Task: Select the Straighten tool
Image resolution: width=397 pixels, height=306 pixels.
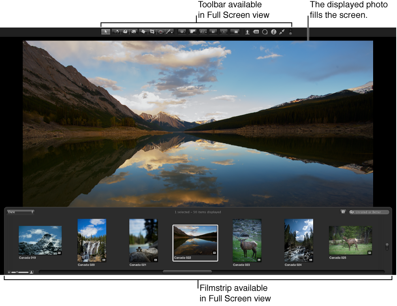Action: 143,32
